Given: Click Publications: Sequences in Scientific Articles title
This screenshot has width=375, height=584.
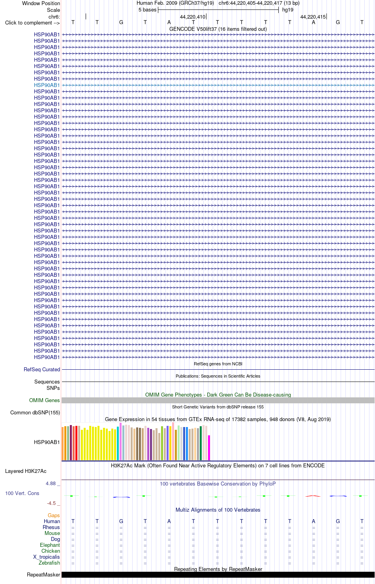Looking at the screenshot, I should [218, 376].
